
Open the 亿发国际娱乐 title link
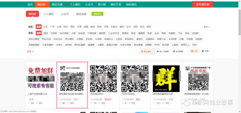tap(97, 94)
